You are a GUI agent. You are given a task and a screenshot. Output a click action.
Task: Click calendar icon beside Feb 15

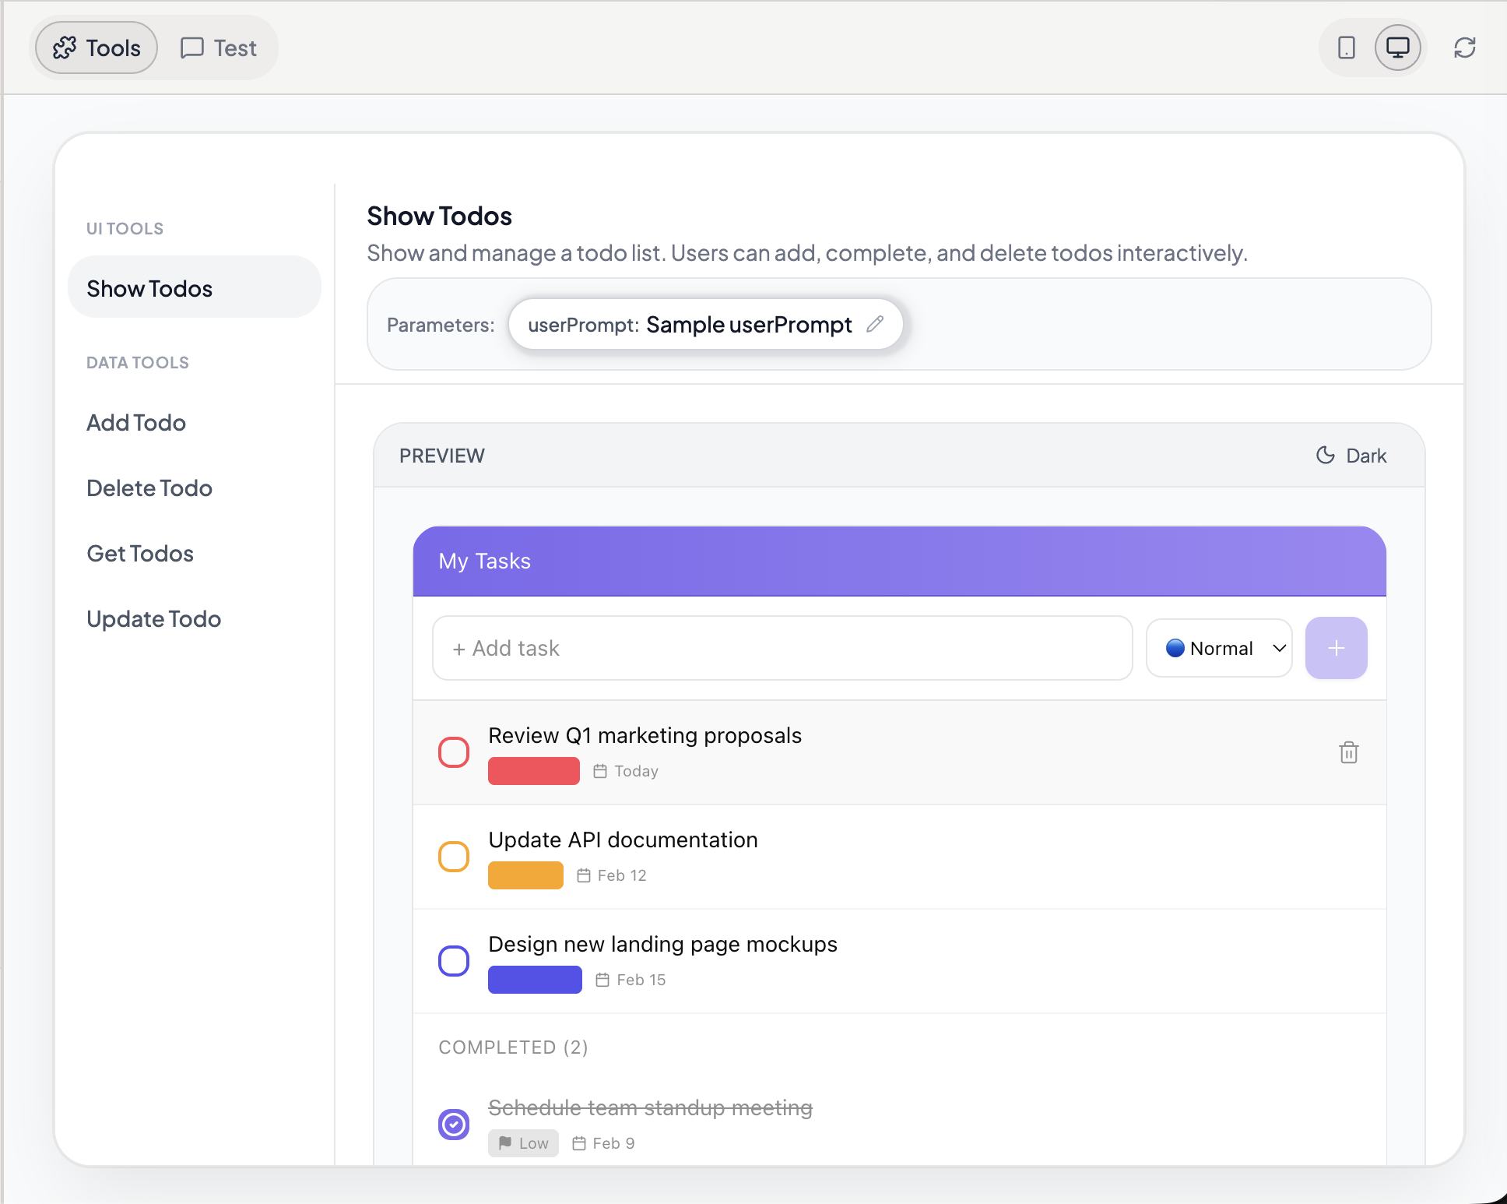[x=602, y=980]
